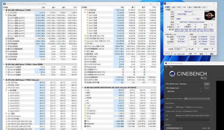Click the power icon of Core 5 power row
The image size is (224, 130).
click(x=87, y=28)
